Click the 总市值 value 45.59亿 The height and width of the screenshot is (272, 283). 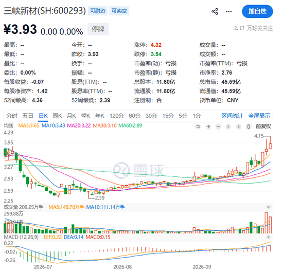(231, 82)
